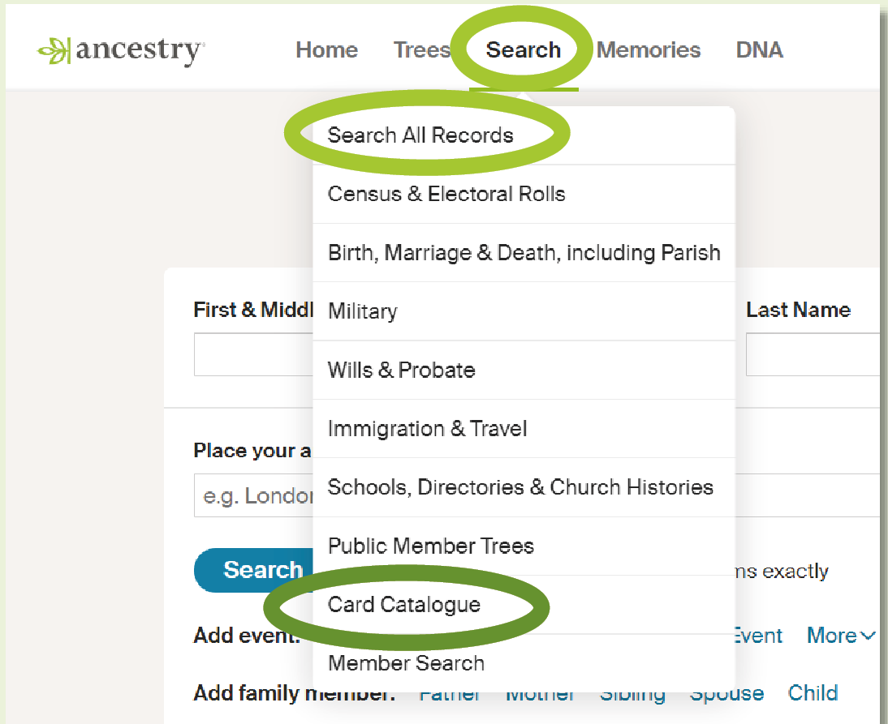Viewport: 888px width, 724px height.
Task: Open Birth, Marriage & Death records
Action: 524,252
